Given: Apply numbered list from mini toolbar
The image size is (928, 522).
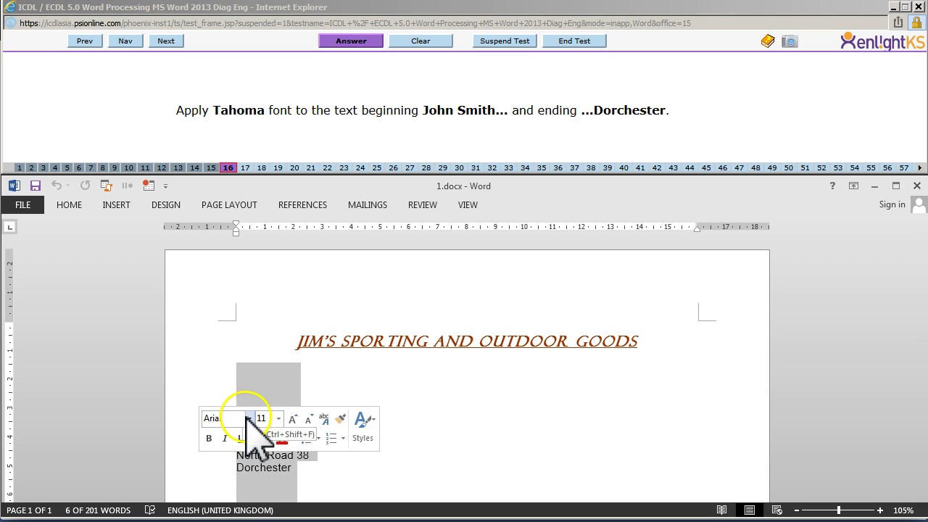Looking at the screenshot, I should click(x=331, y=438).
